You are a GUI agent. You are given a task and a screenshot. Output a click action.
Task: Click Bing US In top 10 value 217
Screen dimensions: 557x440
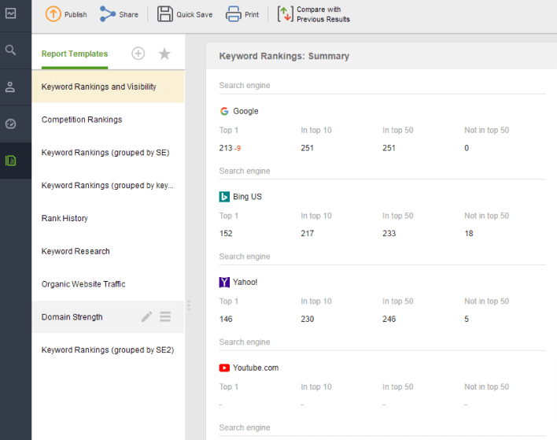(x=308, y=234)
